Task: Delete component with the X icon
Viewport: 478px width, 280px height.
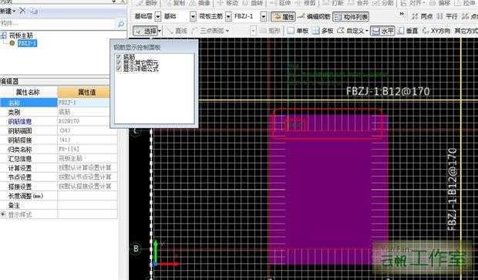Action: coord(22,11)
